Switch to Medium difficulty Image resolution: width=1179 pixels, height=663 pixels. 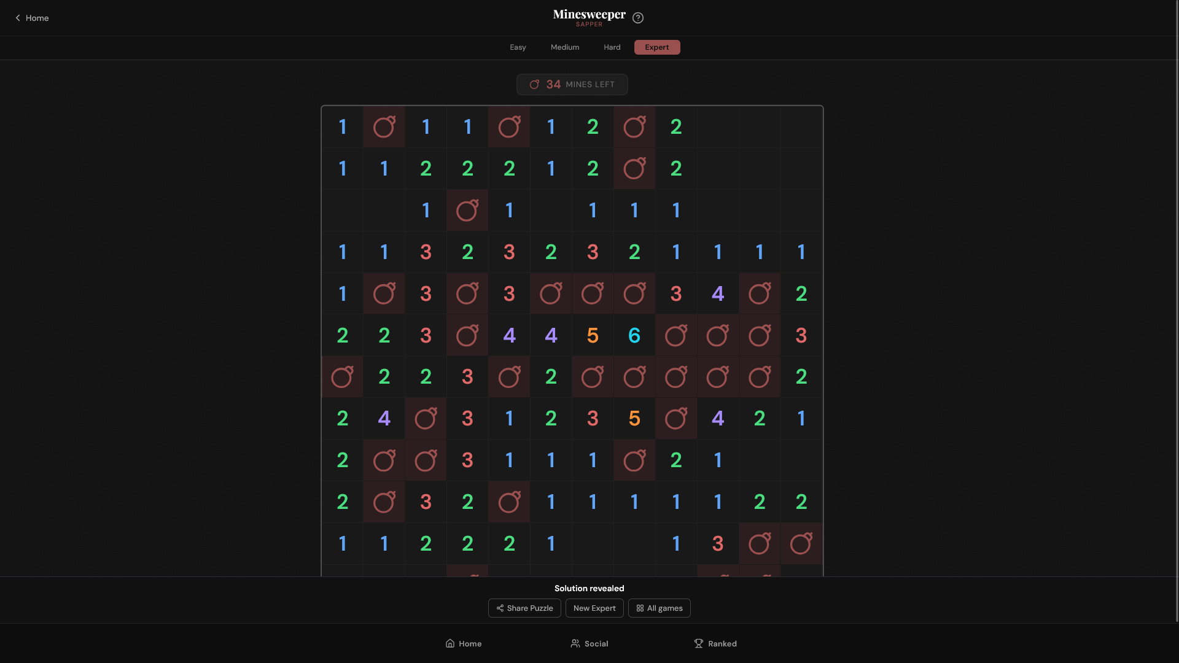point(564,47)
